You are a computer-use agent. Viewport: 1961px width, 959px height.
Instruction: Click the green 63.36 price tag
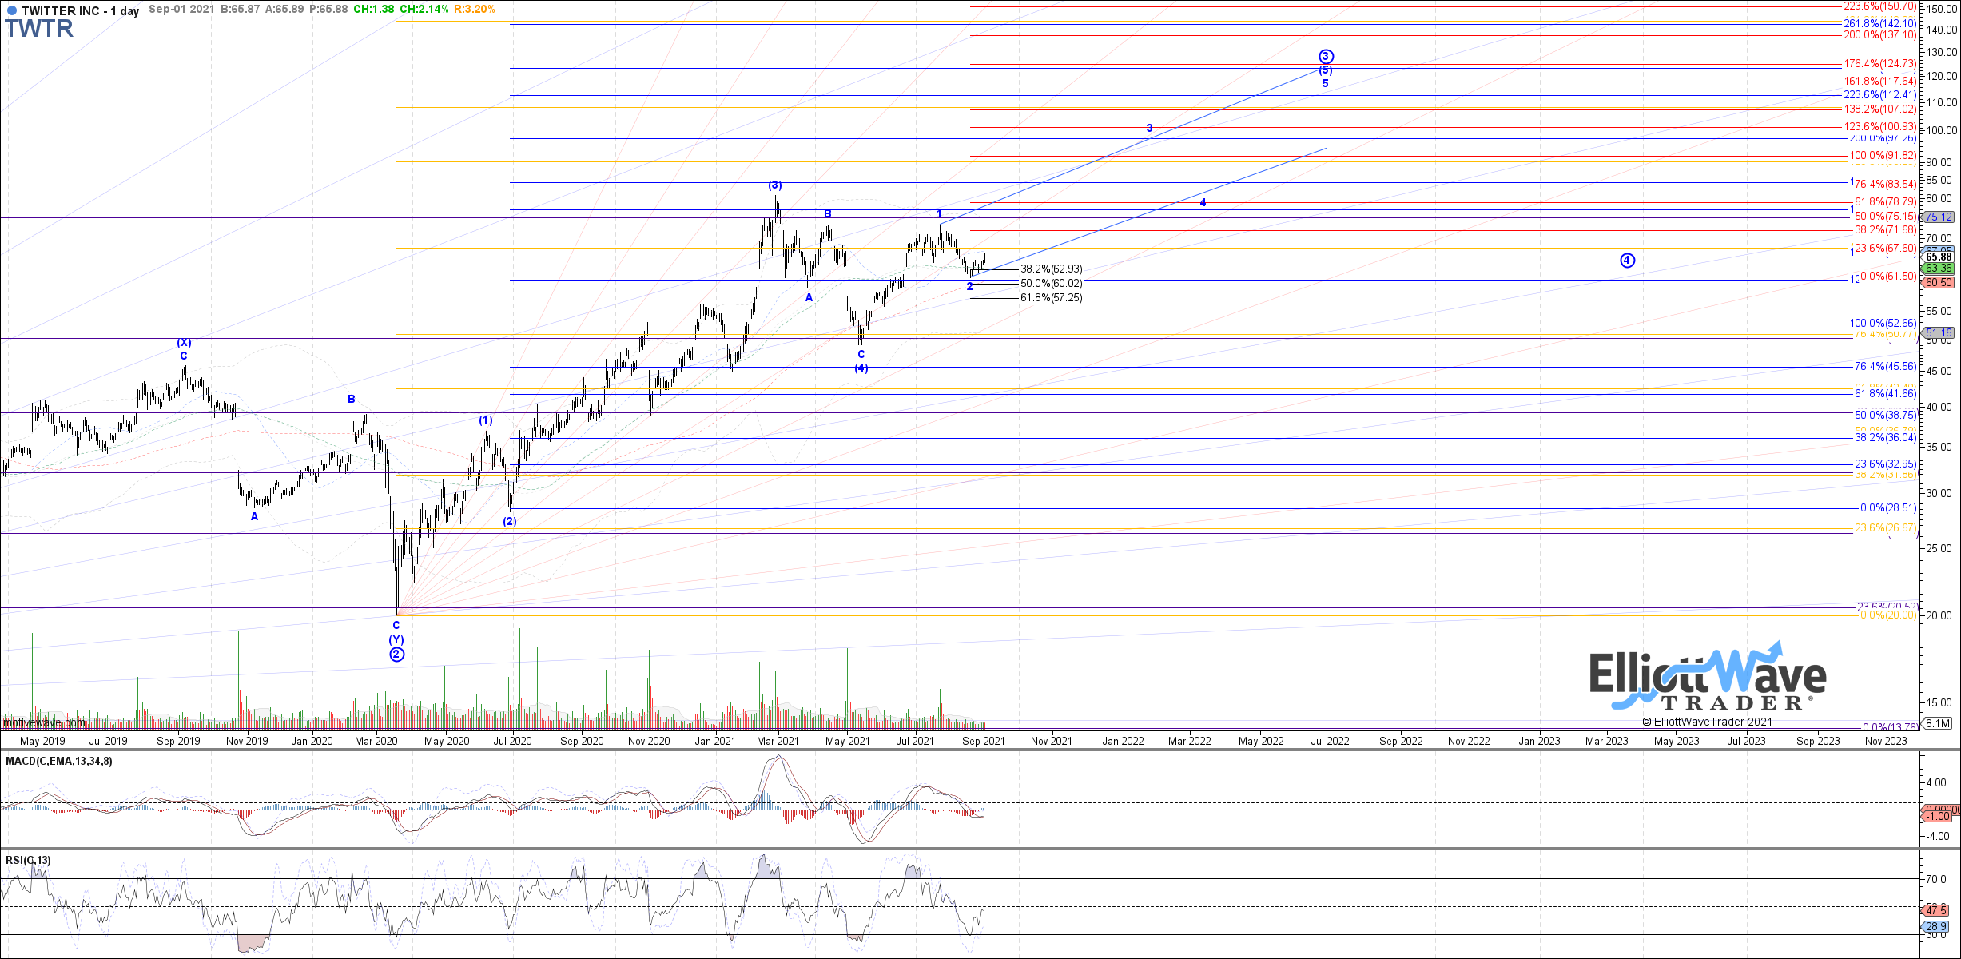(1939, 269)
